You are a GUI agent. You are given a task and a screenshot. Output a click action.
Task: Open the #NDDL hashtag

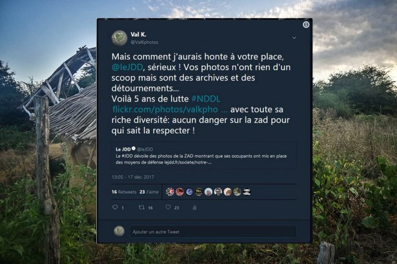[x=206, y=99]
